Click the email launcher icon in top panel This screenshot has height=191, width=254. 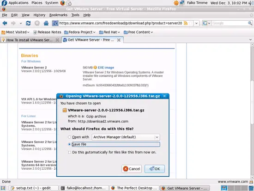[x=69, y=3]
